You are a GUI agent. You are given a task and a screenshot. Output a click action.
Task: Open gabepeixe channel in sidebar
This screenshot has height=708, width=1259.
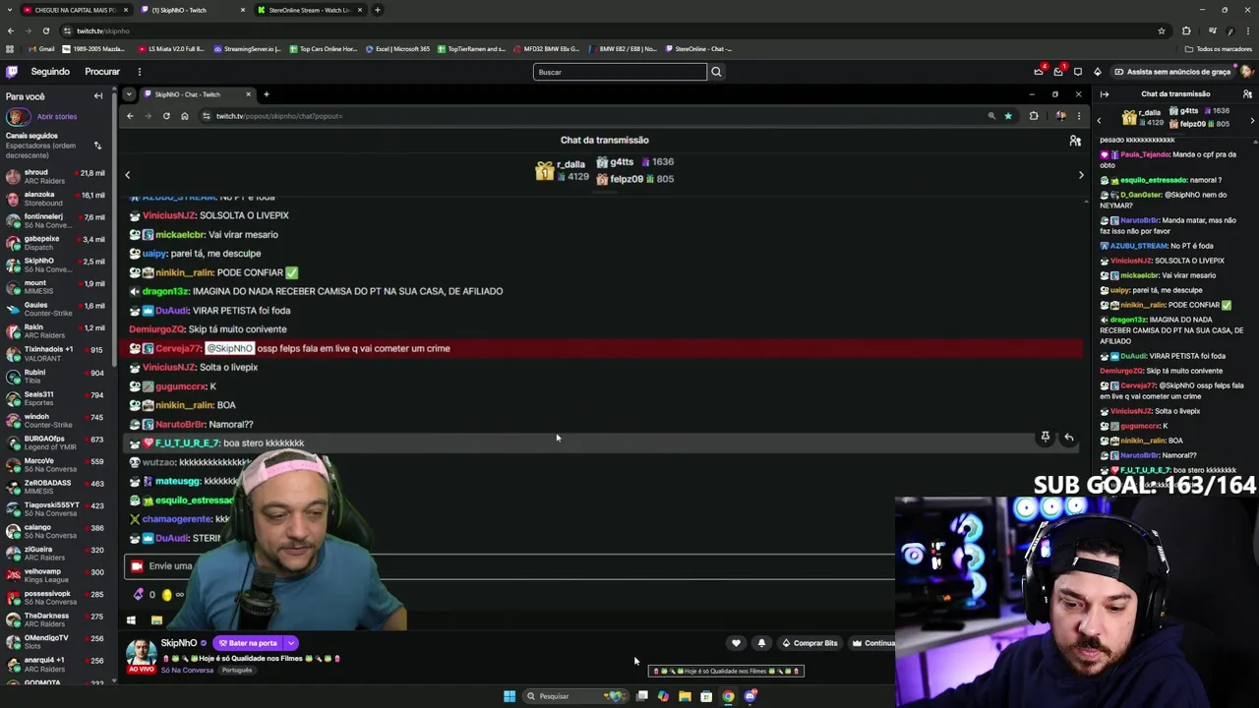click(x=55, y=243)
